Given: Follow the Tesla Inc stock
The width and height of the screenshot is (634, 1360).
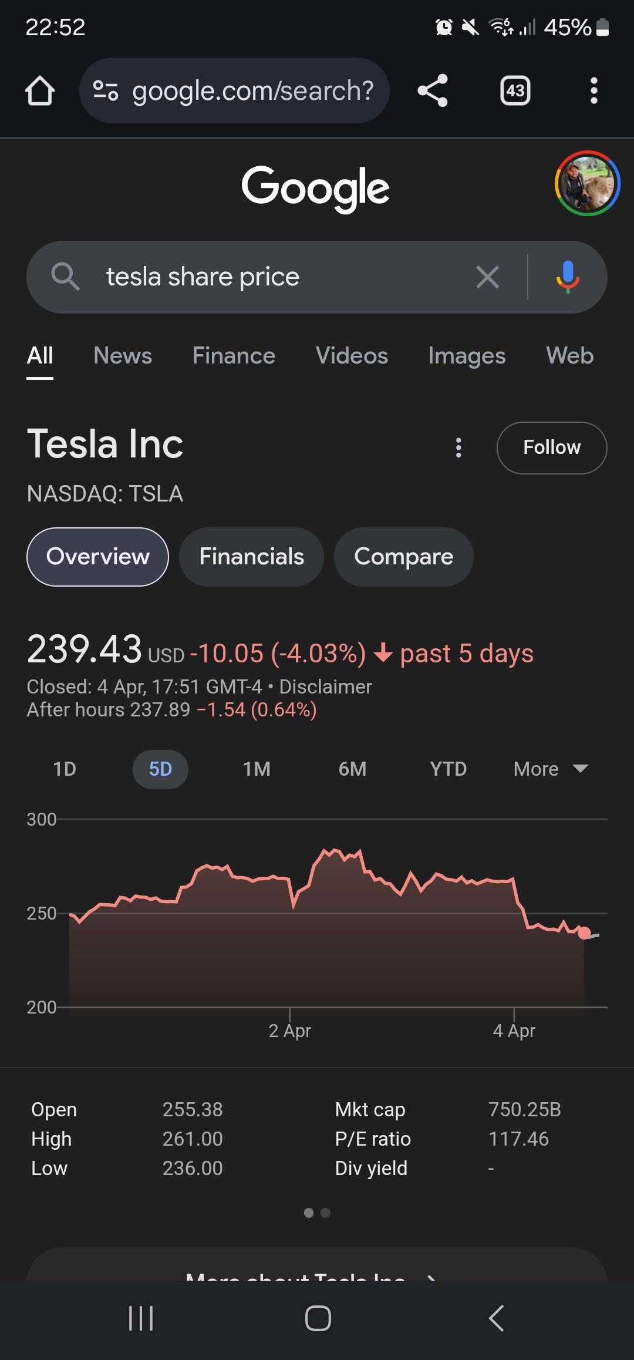Looking at the screenshot, I should coord(552,447).
